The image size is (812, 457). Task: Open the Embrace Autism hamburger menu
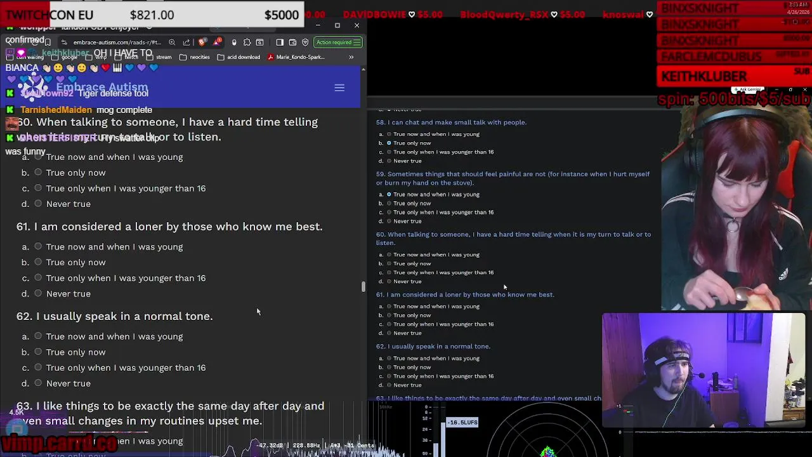[x=339, y=88]
